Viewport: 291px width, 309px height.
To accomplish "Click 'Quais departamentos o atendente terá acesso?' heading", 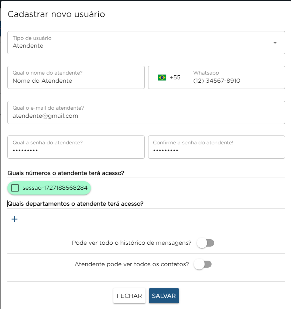I will tap(76, 203).
